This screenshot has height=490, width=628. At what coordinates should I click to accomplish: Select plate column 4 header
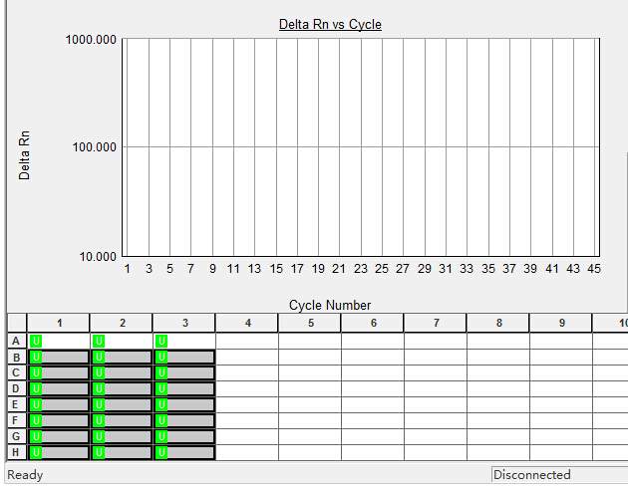point(247,323)
